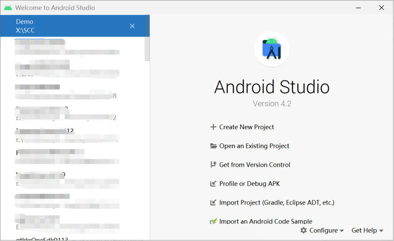Image resolution: width=394 pixels, height=241 pixels.
Task: Click the version control arrow icon
Action: (x=213, y=165)
